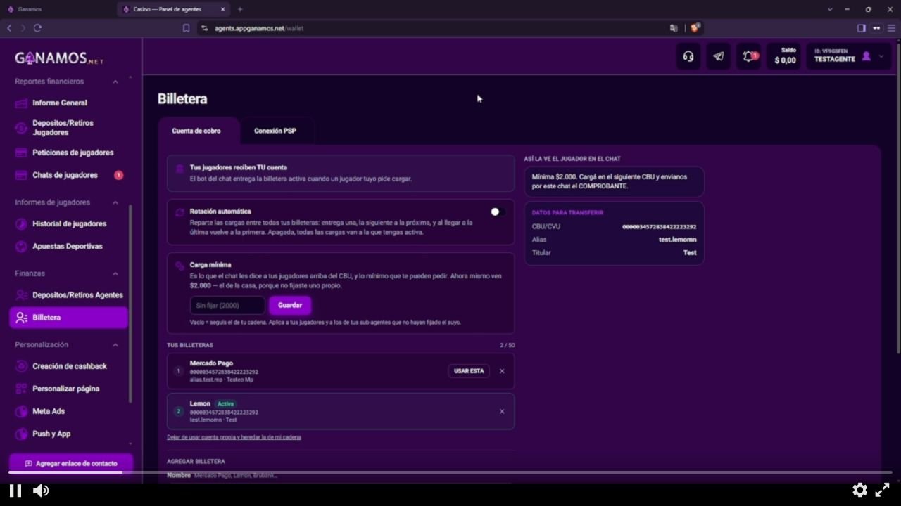
Task: Click the Saldo balance box
Action: tap(784, 56)
